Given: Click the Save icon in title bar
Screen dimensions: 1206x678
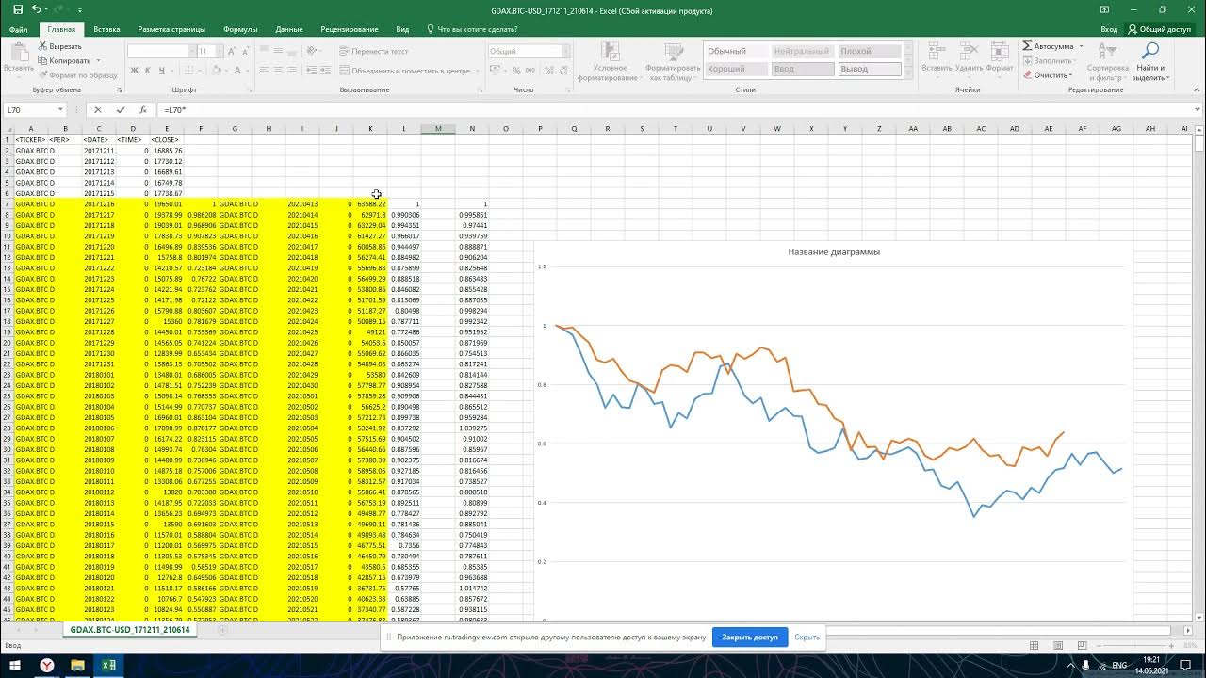Looking at the screenshot, I should point(18,9).
